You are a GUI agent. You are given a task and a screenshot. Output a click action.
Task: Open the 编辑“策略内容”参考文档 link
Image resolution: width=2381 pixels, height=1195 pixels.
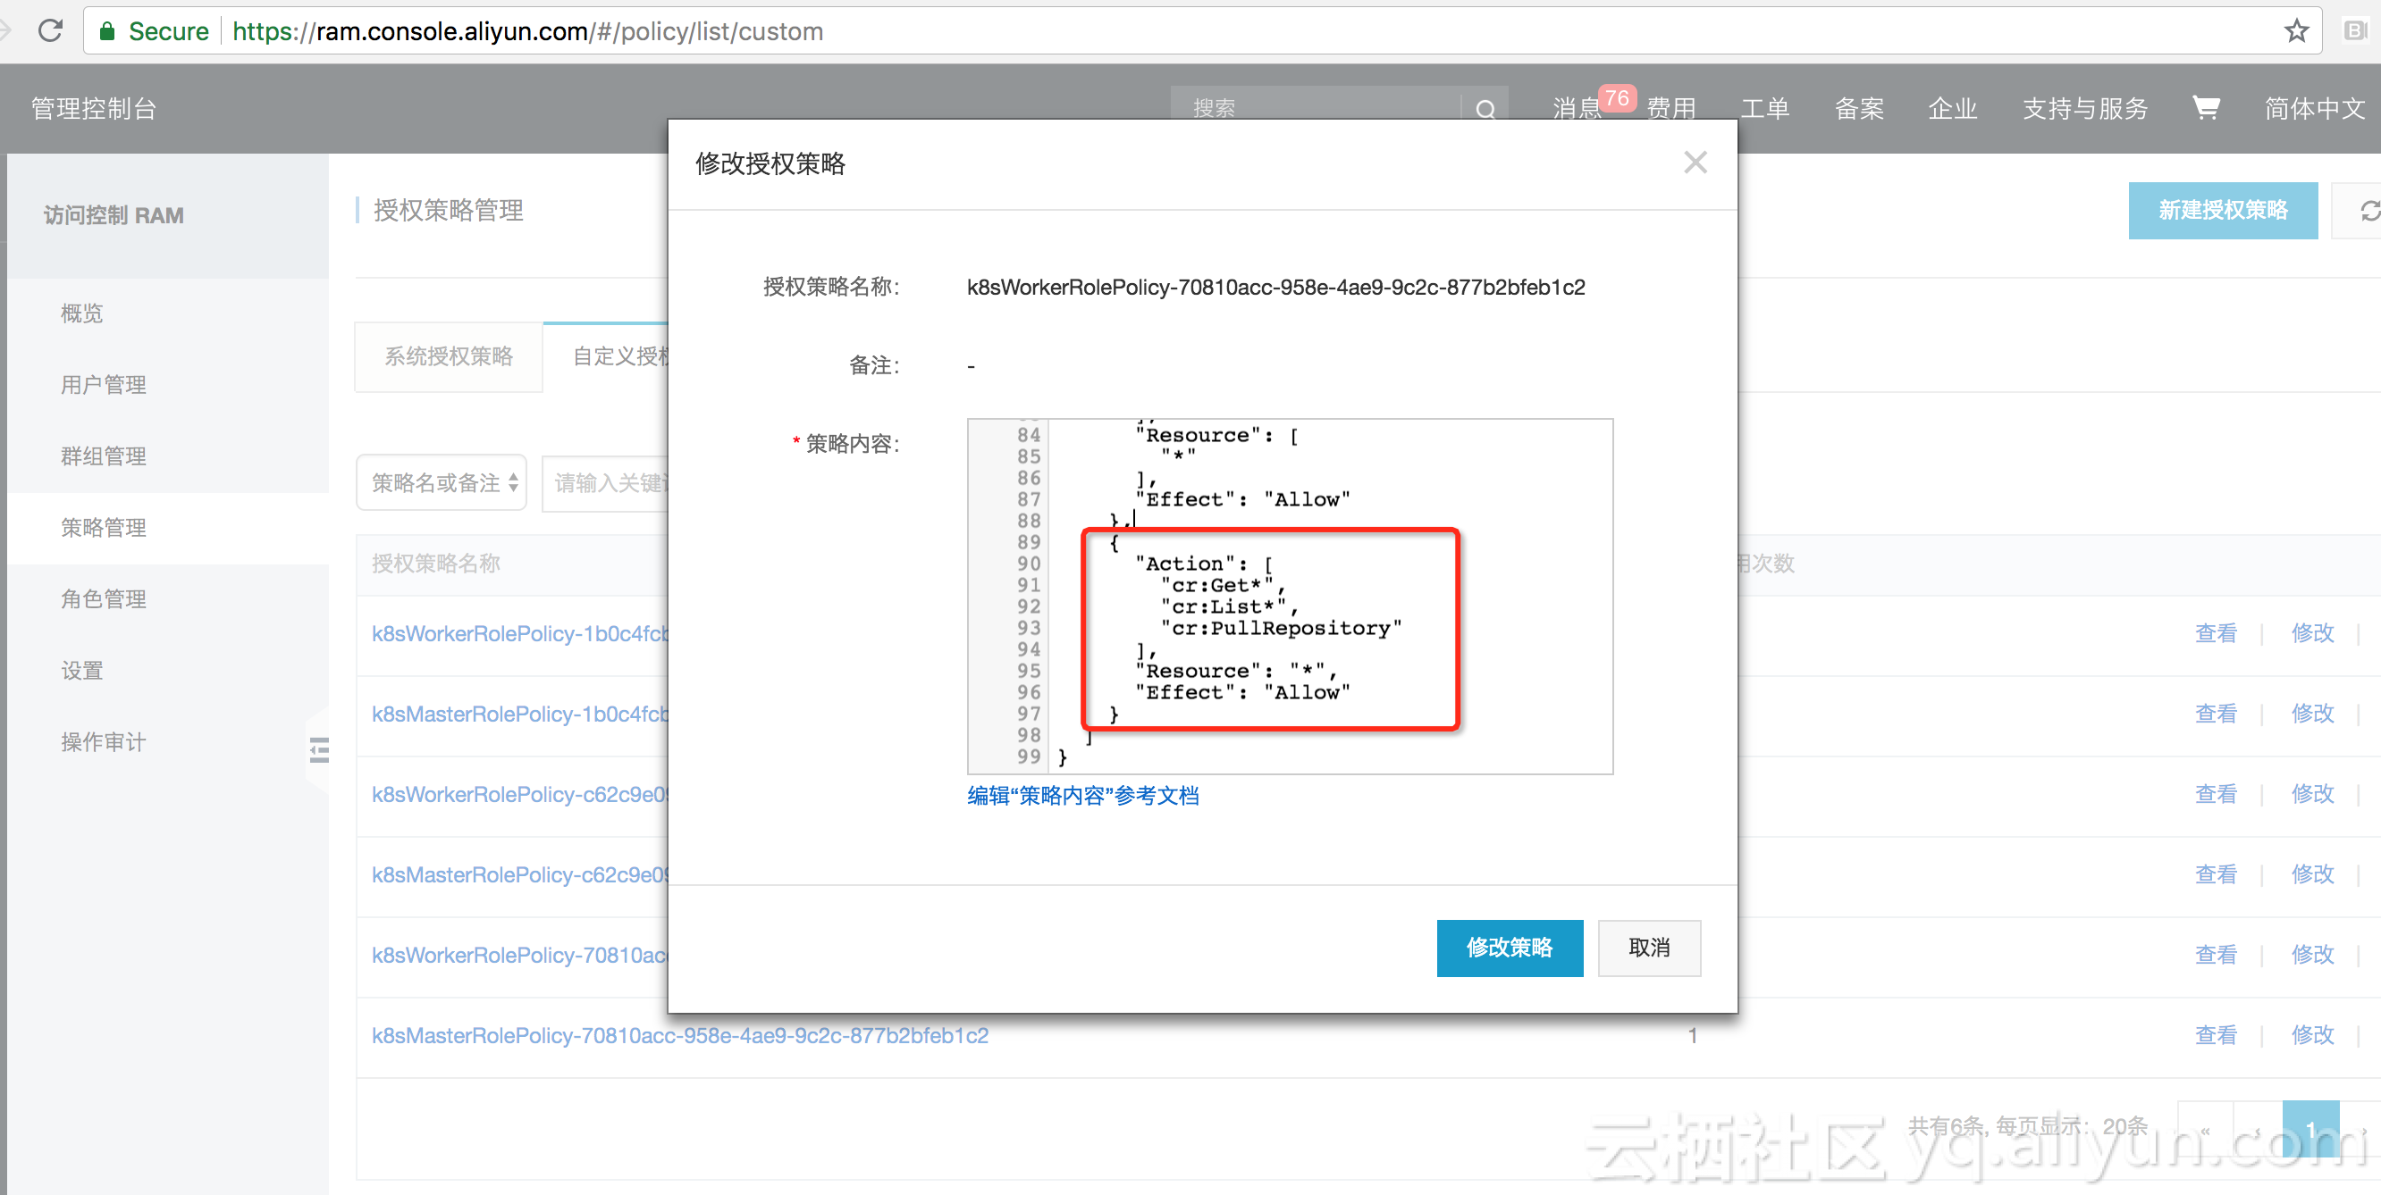coord(1082,795)
